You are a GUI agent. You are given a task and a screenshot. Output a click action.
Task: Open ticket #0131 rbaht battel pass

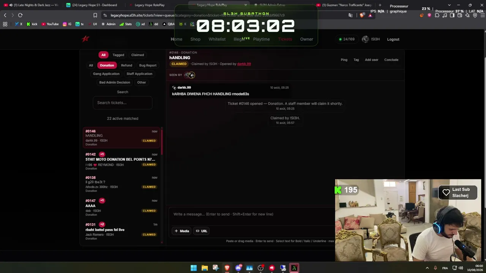pyautogui.click(x=121, y=231)
